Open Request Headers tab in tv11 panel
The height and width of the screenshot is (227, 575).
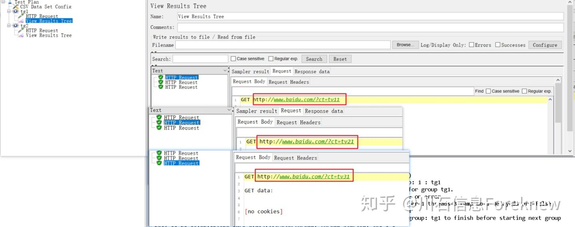(289, 82)
